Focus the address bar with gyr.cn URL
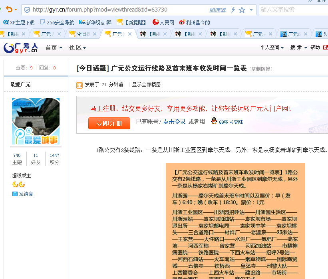 click(x=100, y=10)
